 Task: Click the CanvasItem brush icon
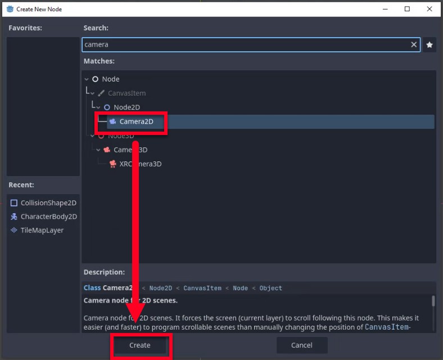(x=101, y=93)
